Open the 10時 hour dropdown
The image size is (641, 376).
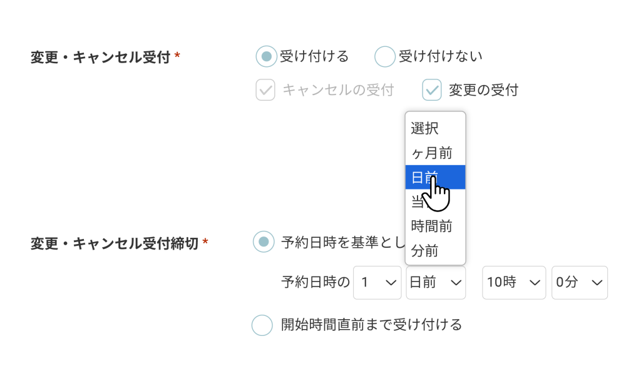[513, 283]
